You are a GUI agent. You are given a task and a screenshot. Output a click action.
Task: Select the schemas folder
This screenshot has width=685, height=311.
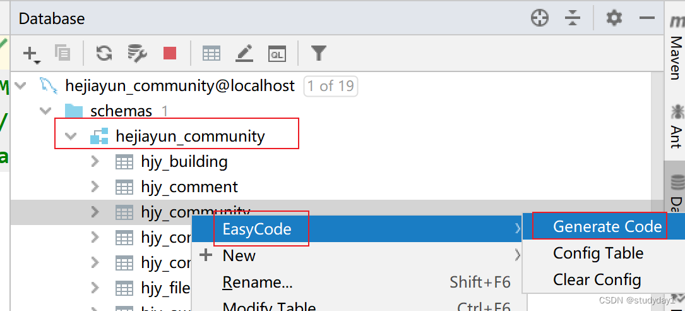click(121, 111)
